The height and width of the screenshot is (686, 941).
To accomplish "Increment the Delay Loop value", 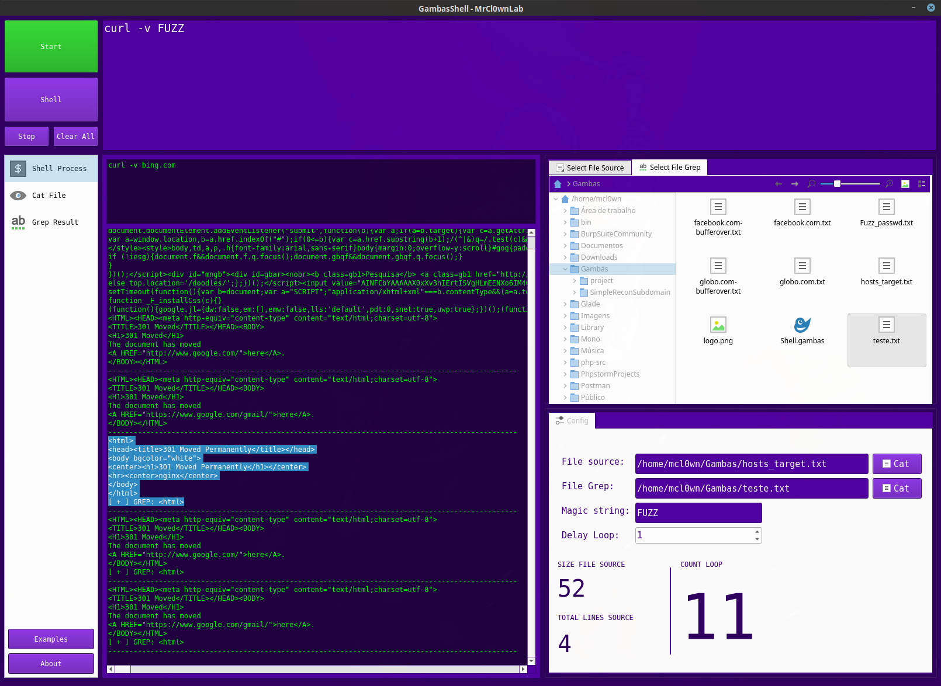I will pos(757,532).
